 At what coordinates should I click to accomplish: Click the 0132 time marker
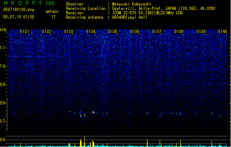pyautogui.click(x=47, y=32)
